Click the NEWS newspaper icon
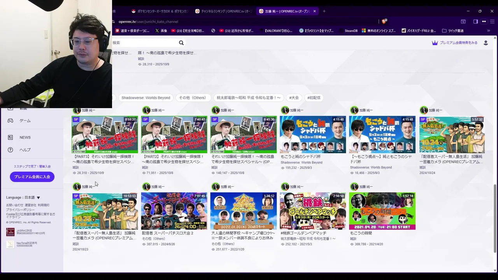This screenshot has width=498, height=280. [x=11, y=137]
